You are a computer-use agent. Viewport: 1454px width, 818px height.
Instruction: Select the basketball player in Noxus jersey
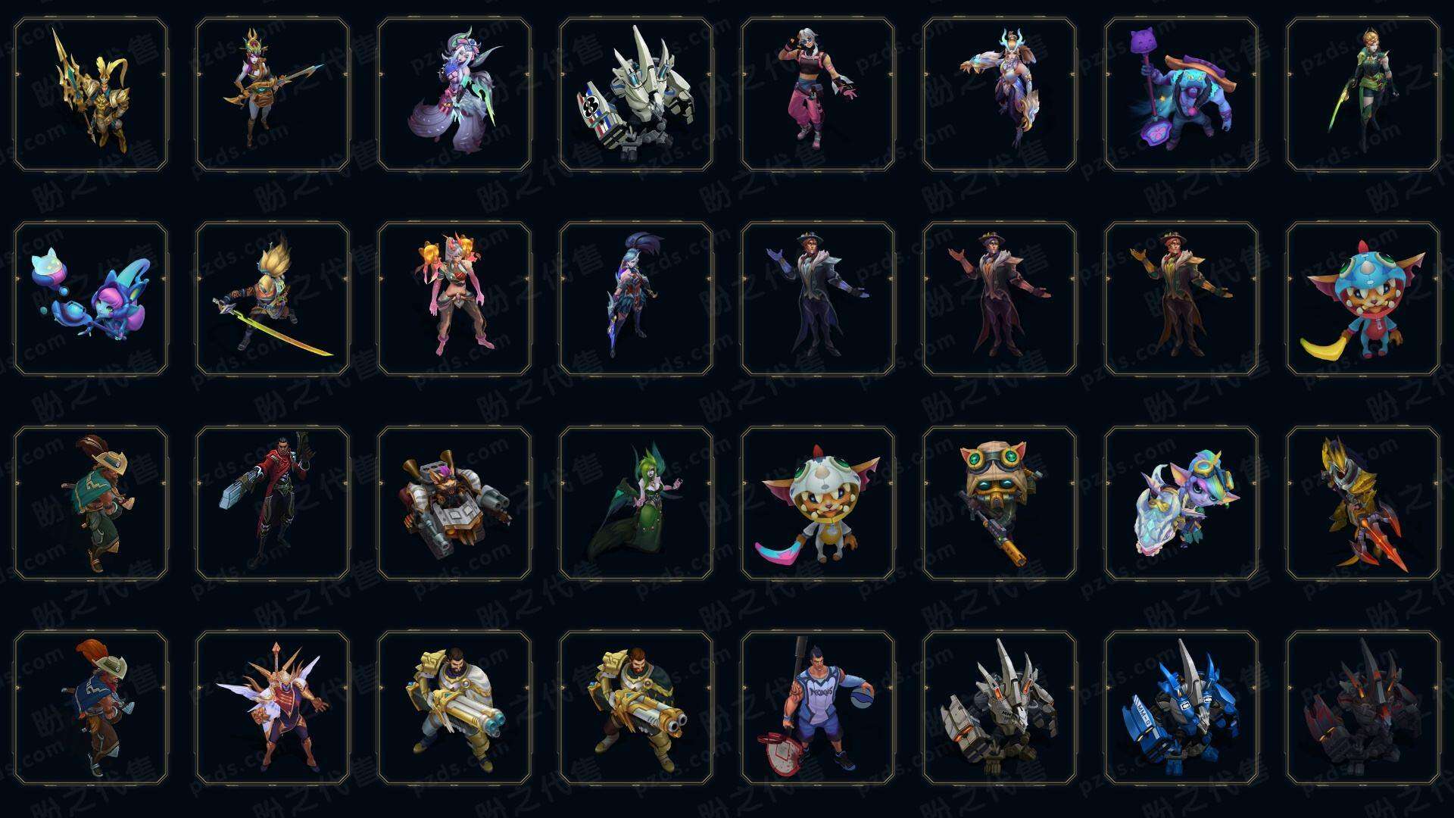(x=818, y=707)
